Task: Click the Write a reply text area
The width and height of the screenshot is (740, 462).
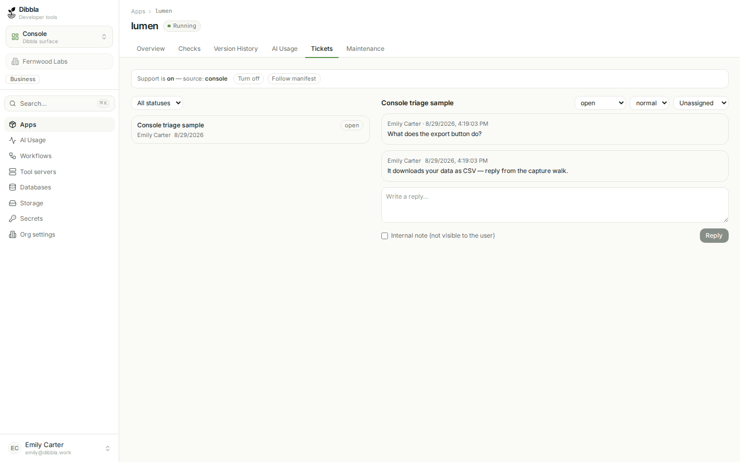Action: (555, 205)
